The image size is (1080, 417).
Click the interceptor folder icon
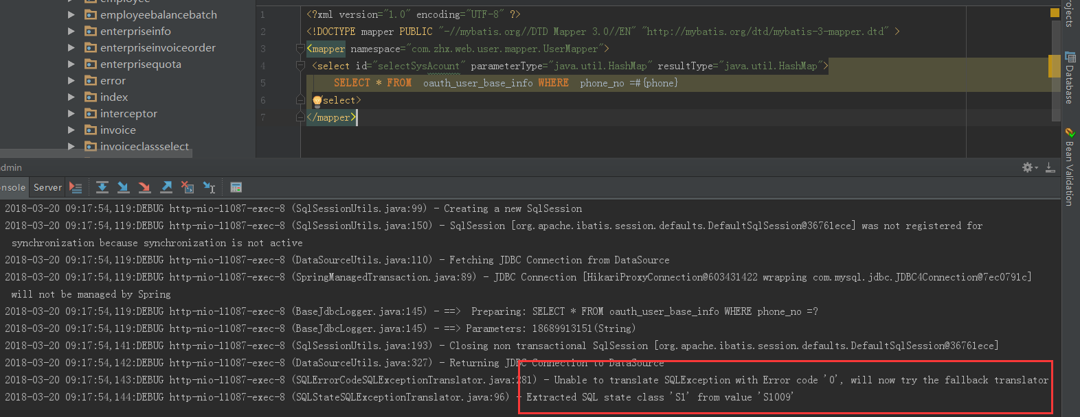pyautogui.click(x=91, y=113)
